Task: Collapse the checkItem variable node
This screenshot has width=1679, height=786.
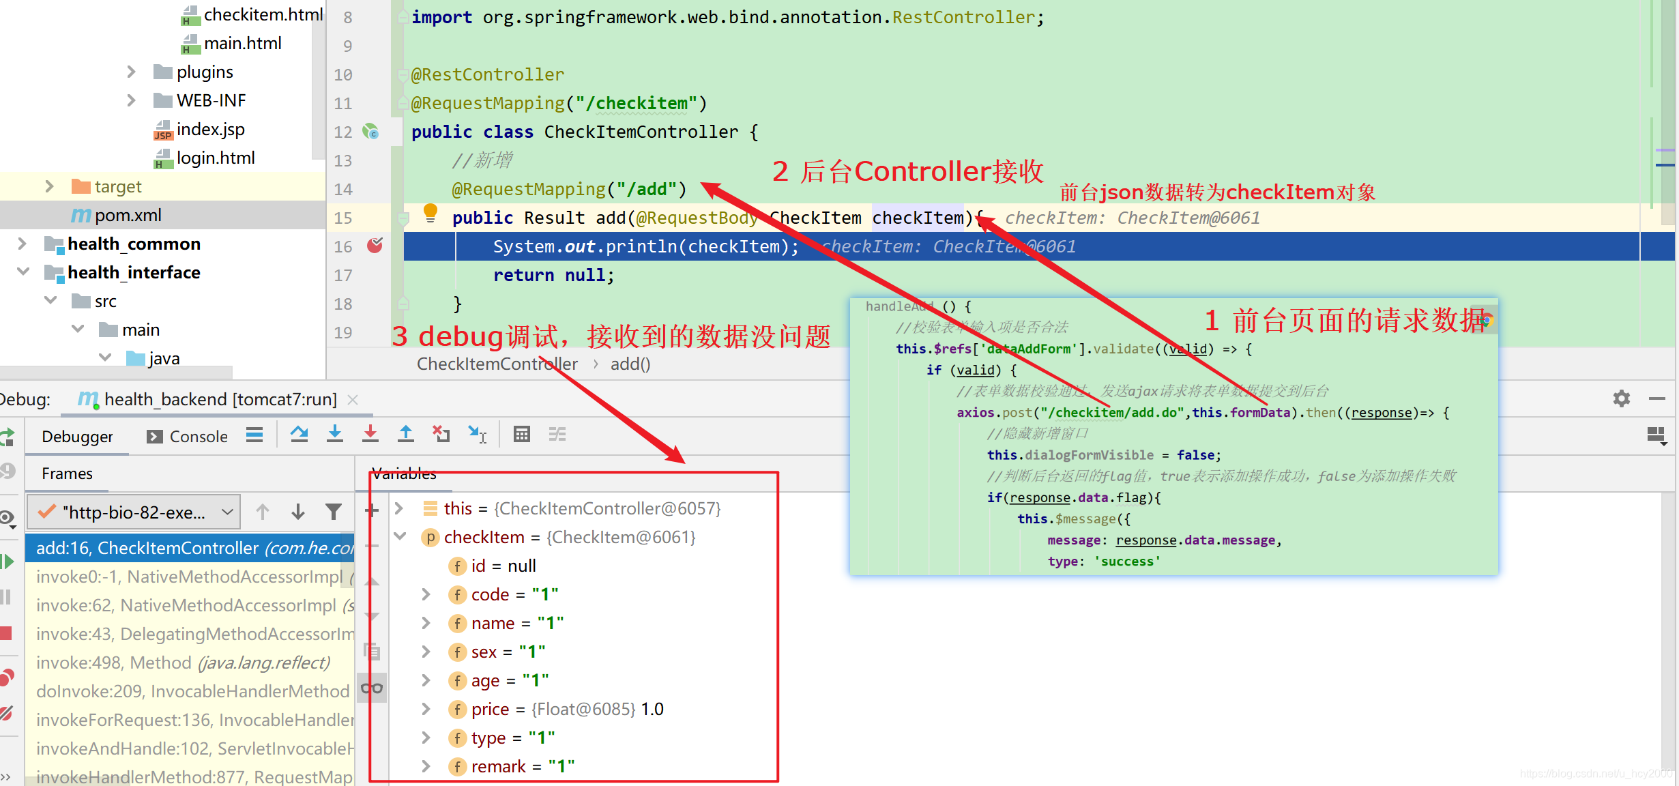Action: click(400, 537)
